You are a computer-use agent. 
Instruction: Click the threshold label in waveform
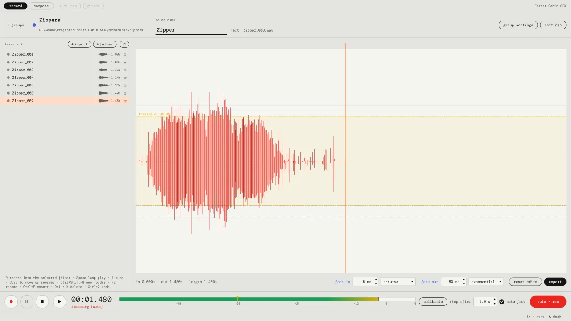coord(154,114)
